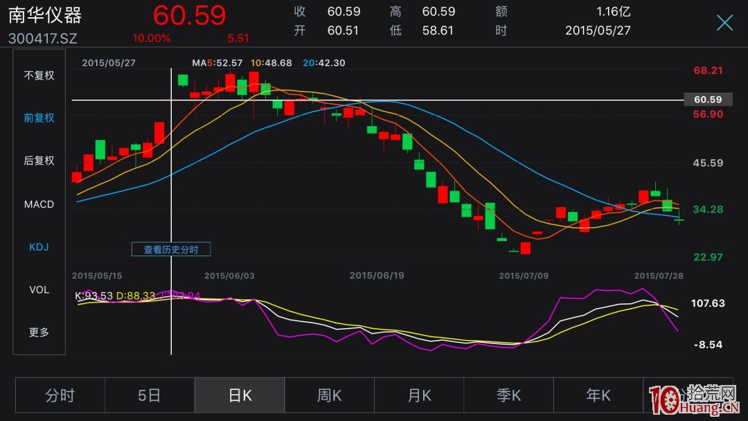Switch the sub-chart to VOL
Viewport: 748px width, 421px height.
39,289
